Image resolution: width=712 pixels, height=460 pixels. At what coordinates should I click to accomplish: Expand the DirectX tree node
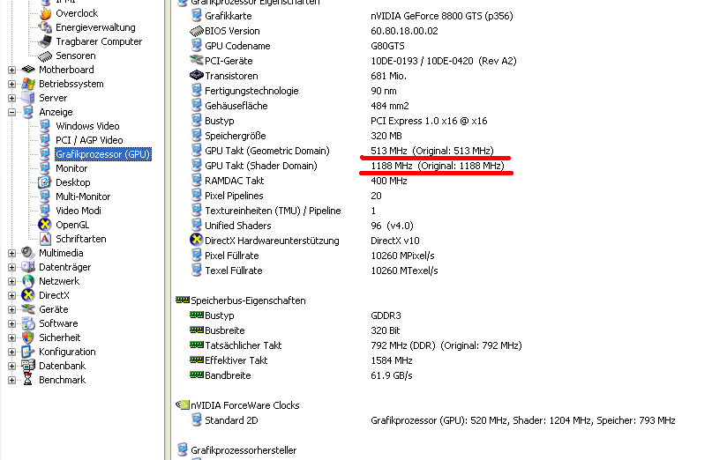11,295
